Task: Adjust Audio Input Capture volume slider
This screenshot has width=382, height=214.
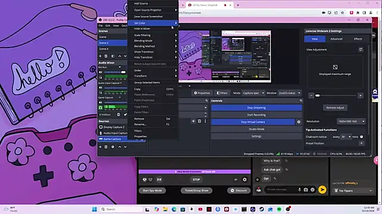Action: click(115, 87)
